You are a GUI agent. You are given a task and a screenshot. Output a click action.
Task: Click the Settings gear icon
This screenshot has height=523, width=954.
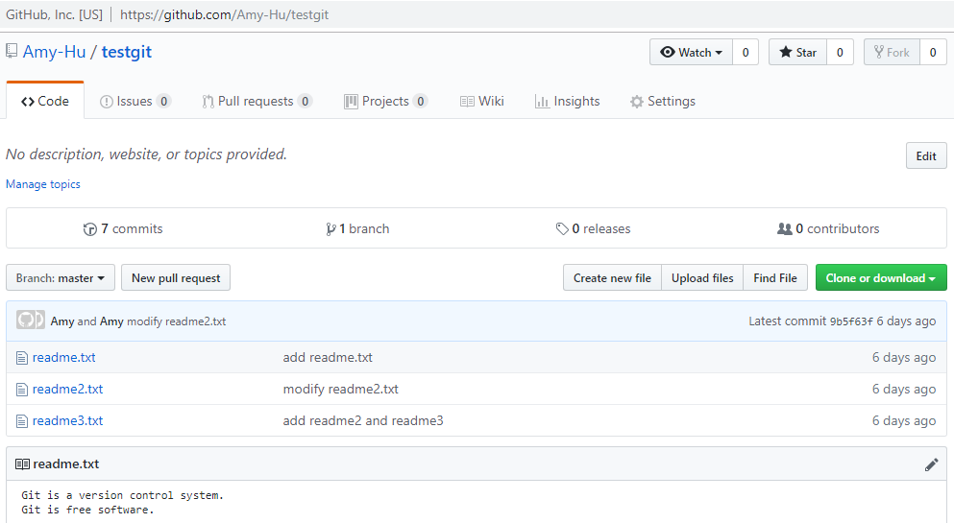636,102
